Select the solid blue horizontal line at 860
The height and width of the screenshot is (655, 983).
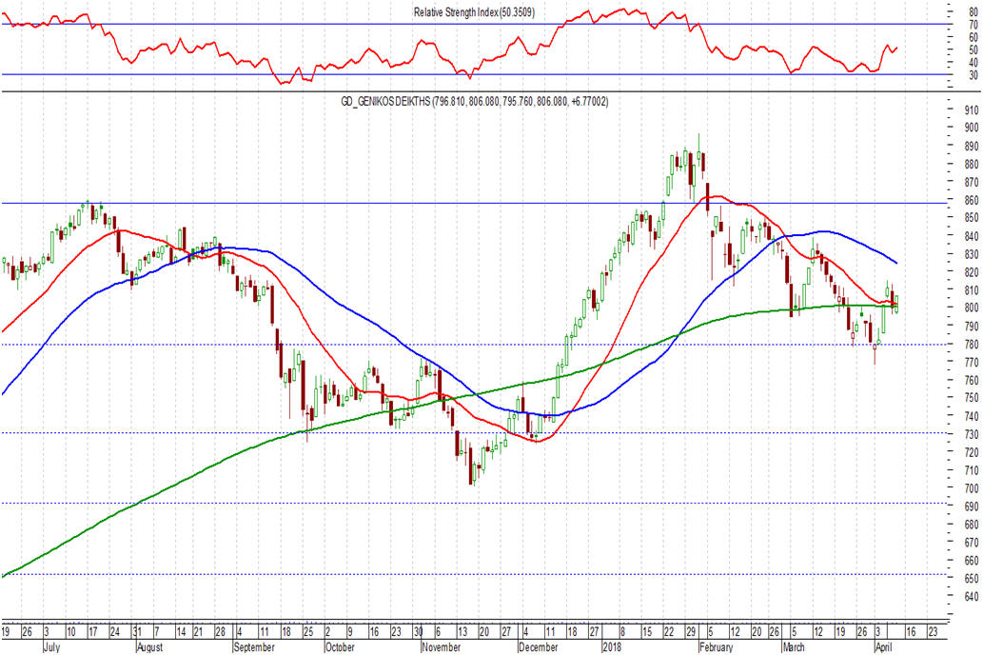point(473,203)
